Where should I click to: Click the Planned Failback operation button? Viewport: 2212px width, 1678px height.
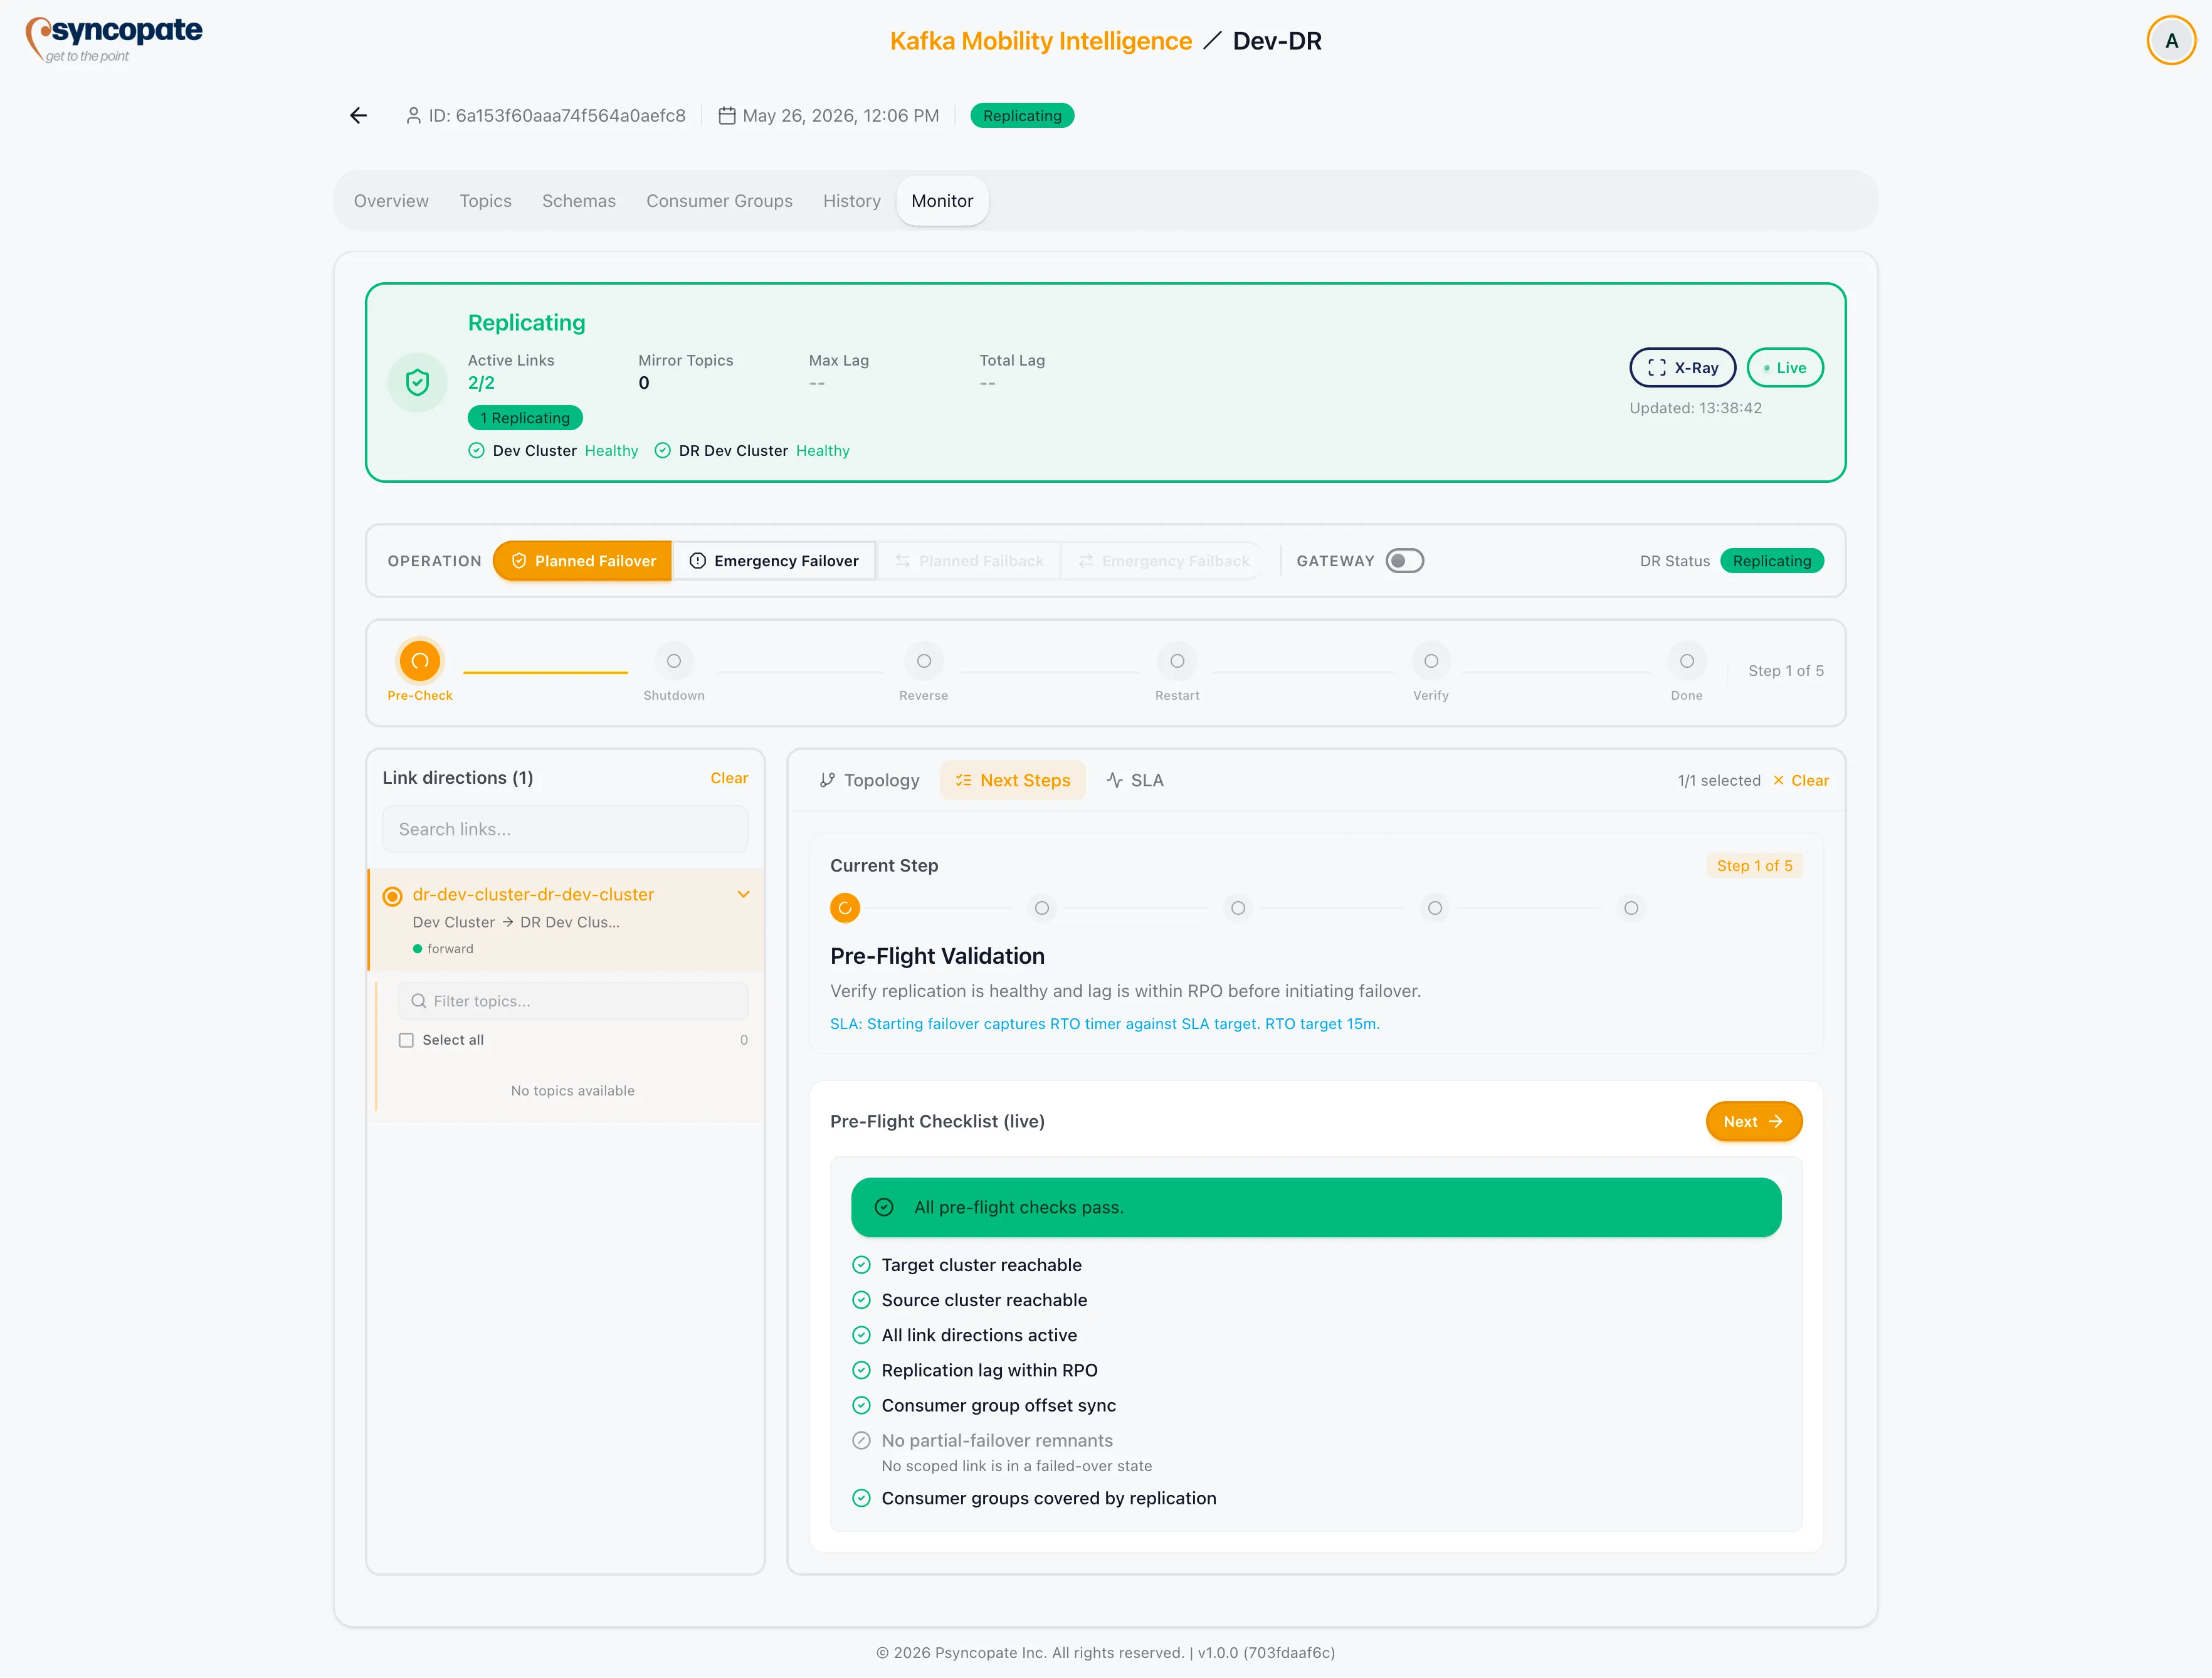pyautogui.click(x=969, y=561)
